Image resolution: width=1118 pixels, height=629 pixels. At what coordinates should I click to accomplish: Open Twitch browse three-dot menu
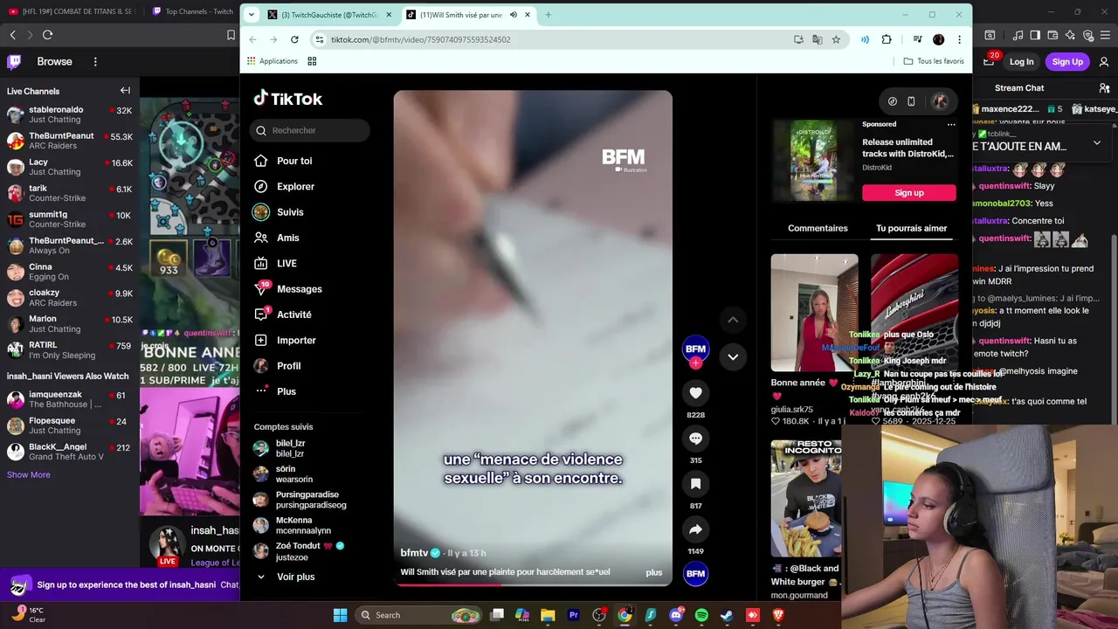95,62
